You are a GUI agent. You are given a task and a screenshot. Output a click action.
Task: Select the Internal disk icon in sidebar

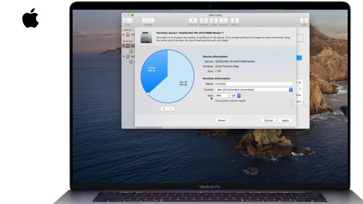click(128, 35)
